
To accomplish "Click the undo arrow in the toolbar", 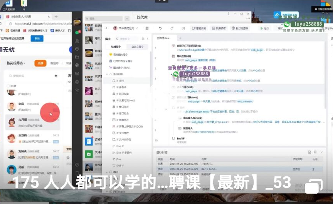I will tap(160, 28).
